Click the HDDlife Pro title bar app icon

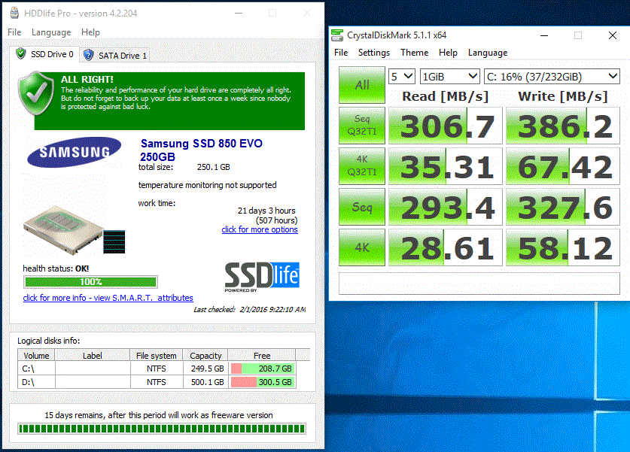pyautogui.click(x=14, y=13)
